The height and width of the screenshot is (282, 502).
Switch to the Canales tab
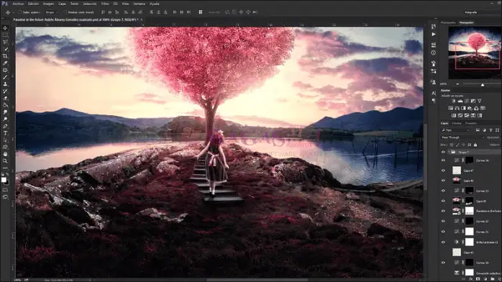(457, 123)
